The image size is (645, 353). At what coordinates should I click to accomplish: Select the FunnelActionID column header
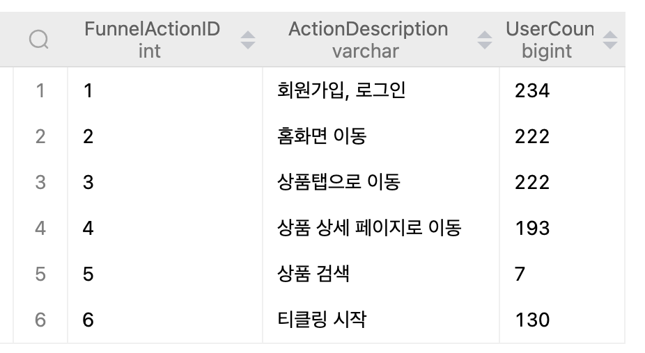(x=153, y=40)
